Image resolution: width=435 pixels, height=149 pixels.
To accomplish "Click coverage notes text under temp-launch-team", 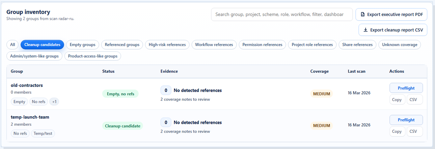I will tap(185, 132).
